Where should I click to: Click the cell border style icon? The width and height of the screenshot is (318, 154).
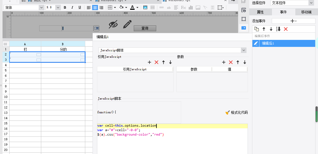(x=110, y=8)
